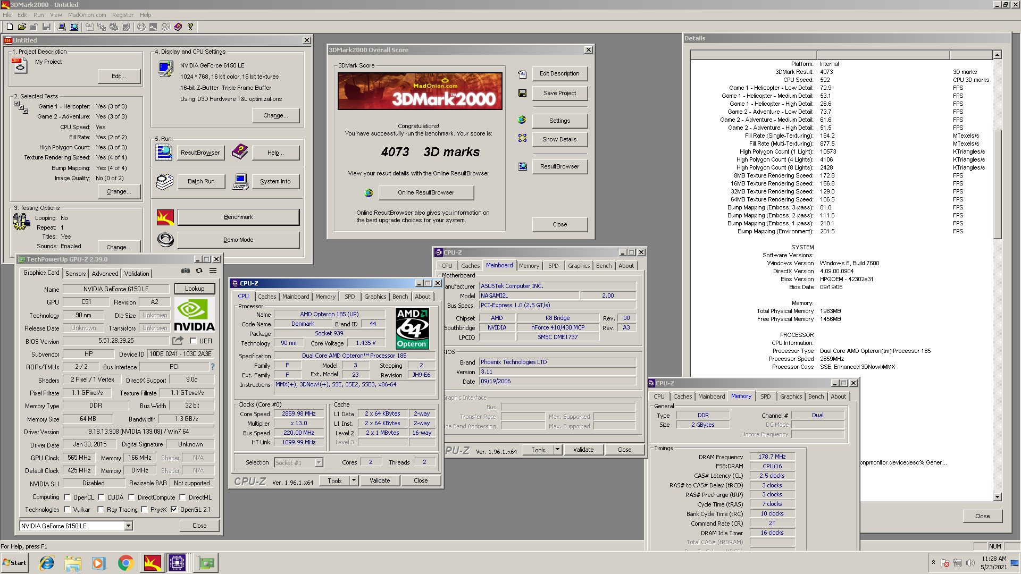Toggle the UEFI checkbox in GPU-Z
The image size is (1021, 574).
pos(193,341)
